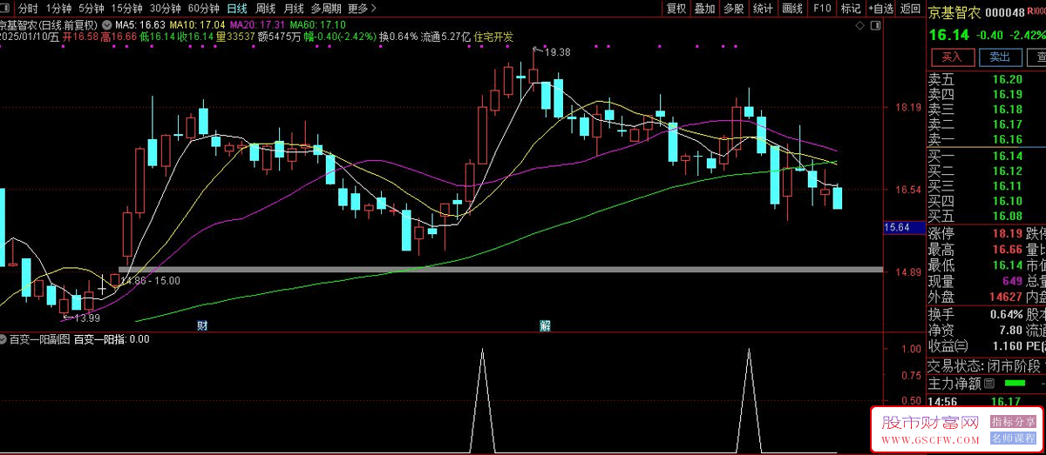Select the MA5: 16.63 indicator label

140,25
